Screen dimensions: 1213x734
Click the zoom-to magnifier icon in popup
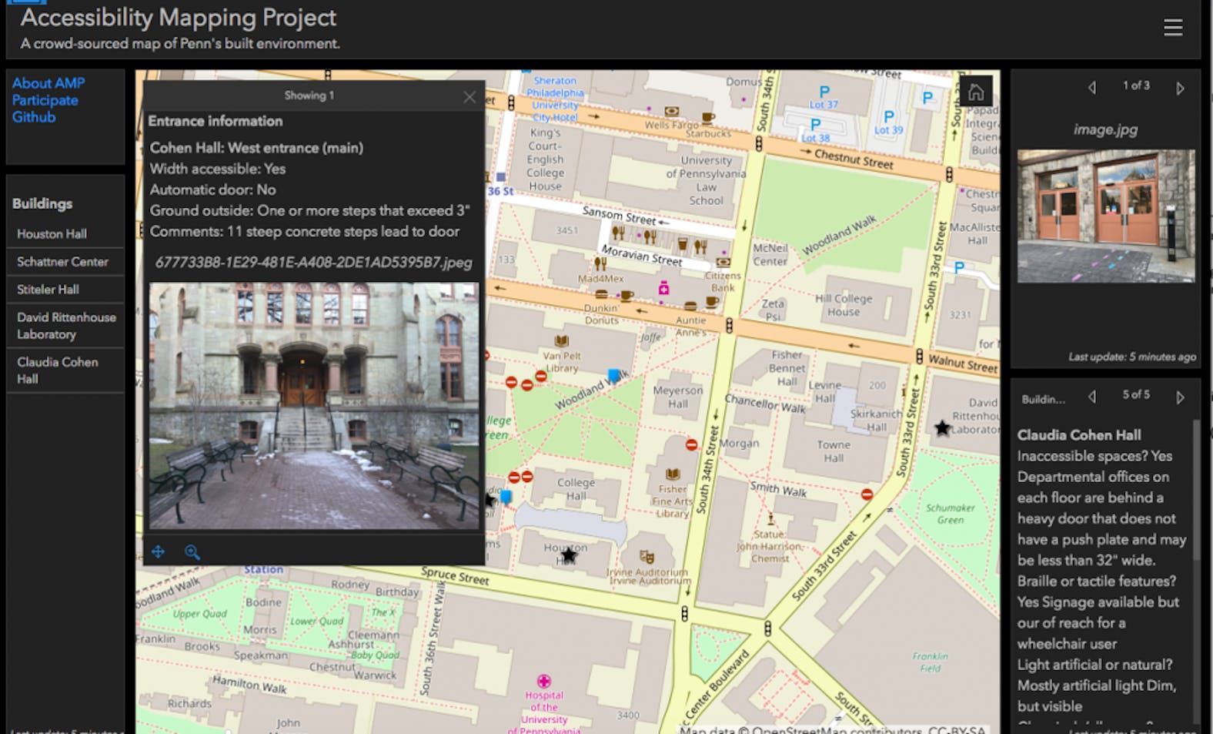click(x=192, y=551)
